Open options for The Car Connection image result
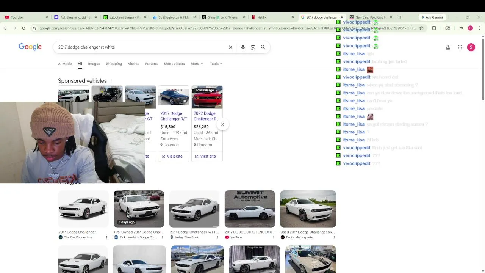 106,237
